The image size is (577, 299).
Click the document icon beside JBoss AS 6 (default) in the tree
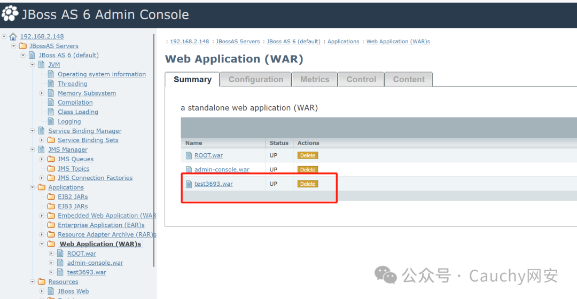(32, 55)
